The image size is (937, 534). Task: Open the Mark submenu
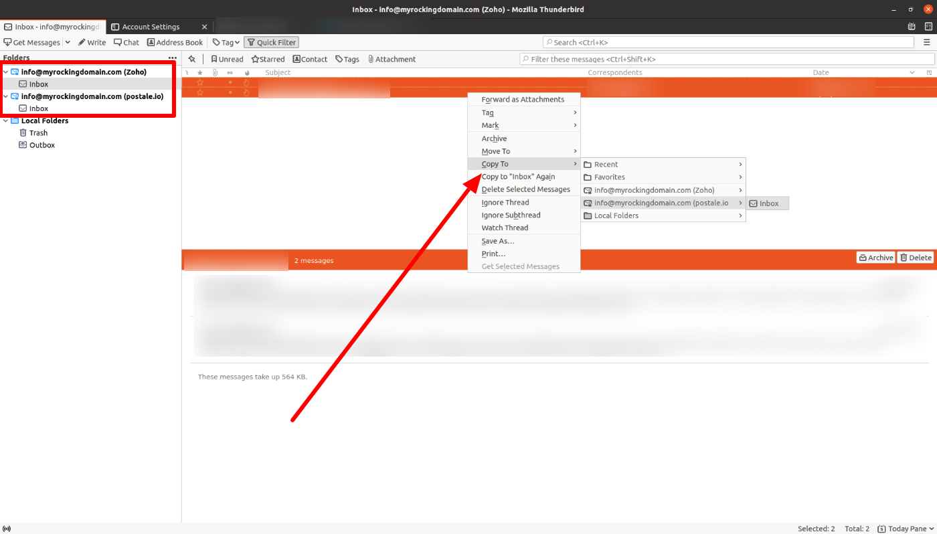[523, 125]
